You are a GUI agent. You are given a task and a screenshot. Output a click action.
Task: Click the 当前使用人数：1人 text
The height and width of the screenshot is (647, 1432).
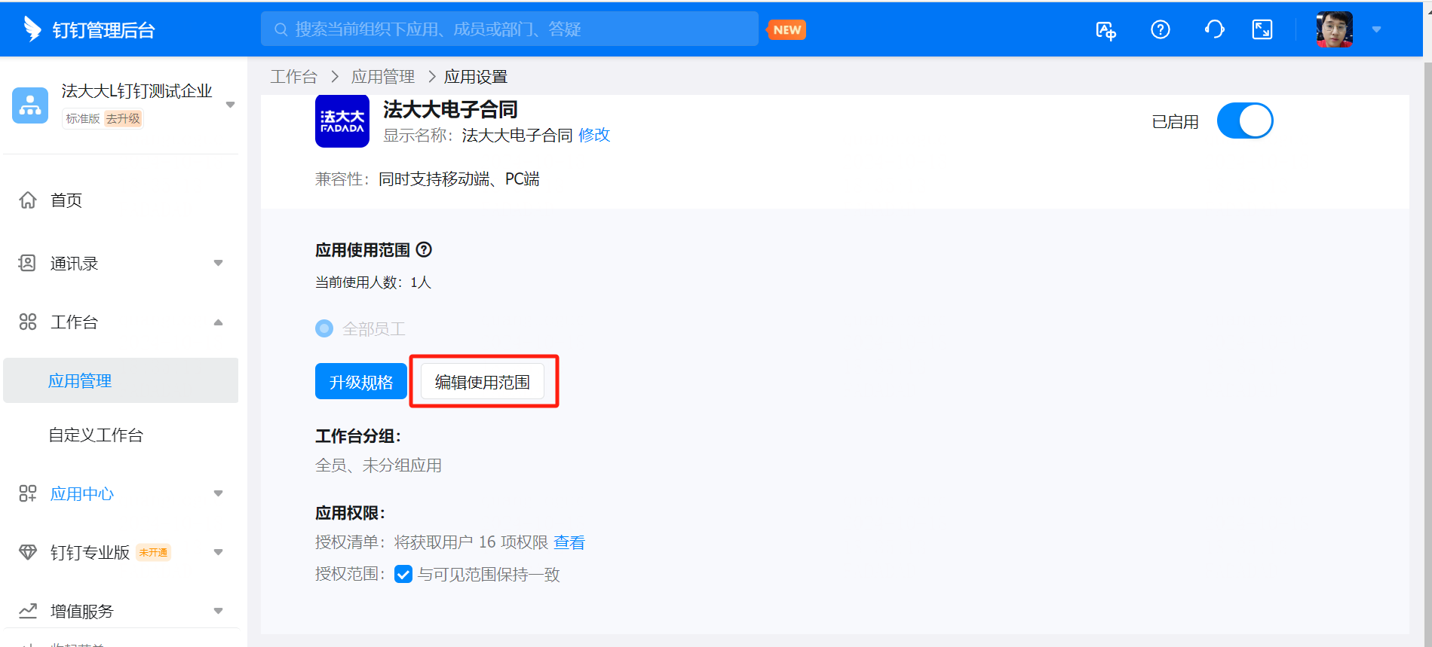373,282
